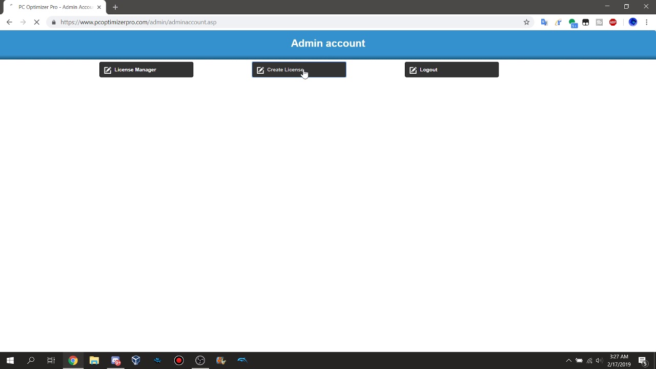Open the License Manager page
Viewport: 656px width, 369px height.
[x=146, y=70]
